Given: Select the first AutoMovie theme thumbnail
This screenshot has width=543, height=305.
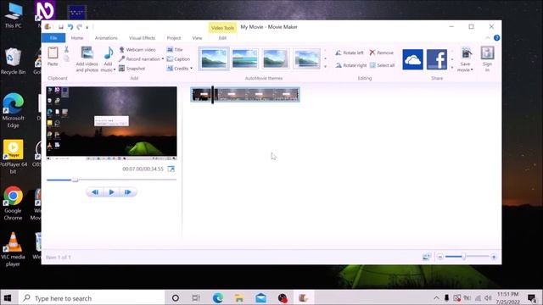Looking at the screenshot, I should point(214,58).
